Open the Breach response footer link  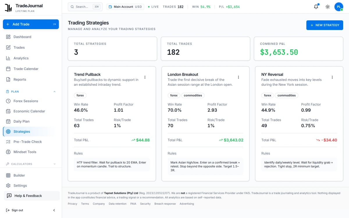[x=165, y=204]
